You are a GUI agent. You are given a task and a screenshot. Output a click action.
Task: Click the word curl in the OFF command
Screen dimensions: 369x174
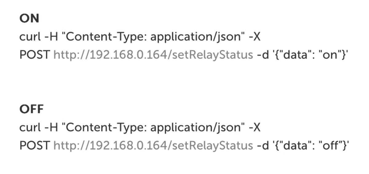tap(30, 127)
